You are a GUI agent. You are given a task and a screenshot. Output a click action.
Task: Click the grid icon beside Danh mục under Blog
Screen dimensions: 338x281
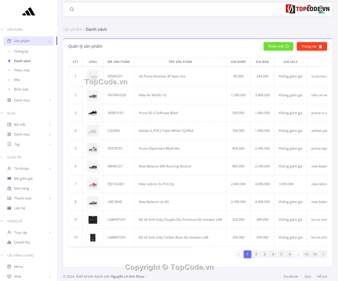[x=9, y=134]
